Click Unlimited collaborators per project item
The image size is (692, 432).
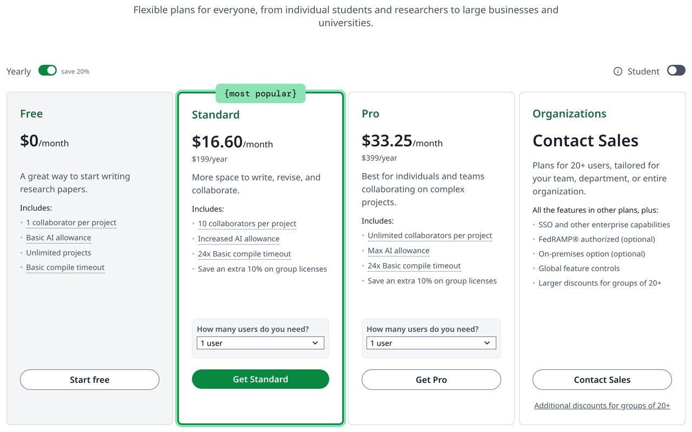430,235
